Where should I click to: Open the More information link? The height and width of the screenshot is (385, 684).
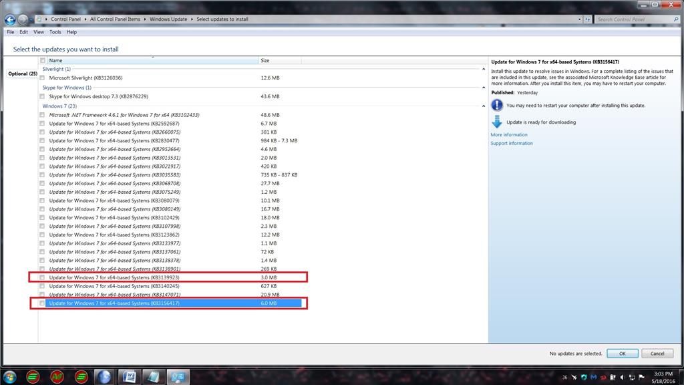click(509, 135)
